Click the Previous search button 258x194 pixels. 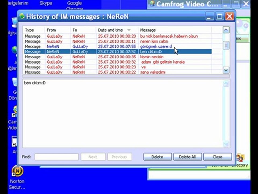pyautogui.click(x=119, y=157)
